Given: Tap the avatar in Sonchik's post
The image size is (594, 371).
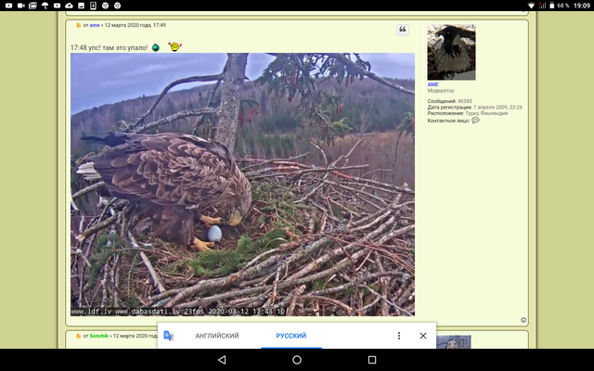Looking at the screenshot, I should (454, 342).
